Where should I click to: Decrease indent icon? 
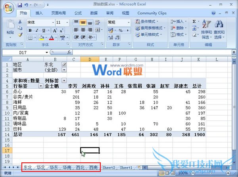[76, 37]
